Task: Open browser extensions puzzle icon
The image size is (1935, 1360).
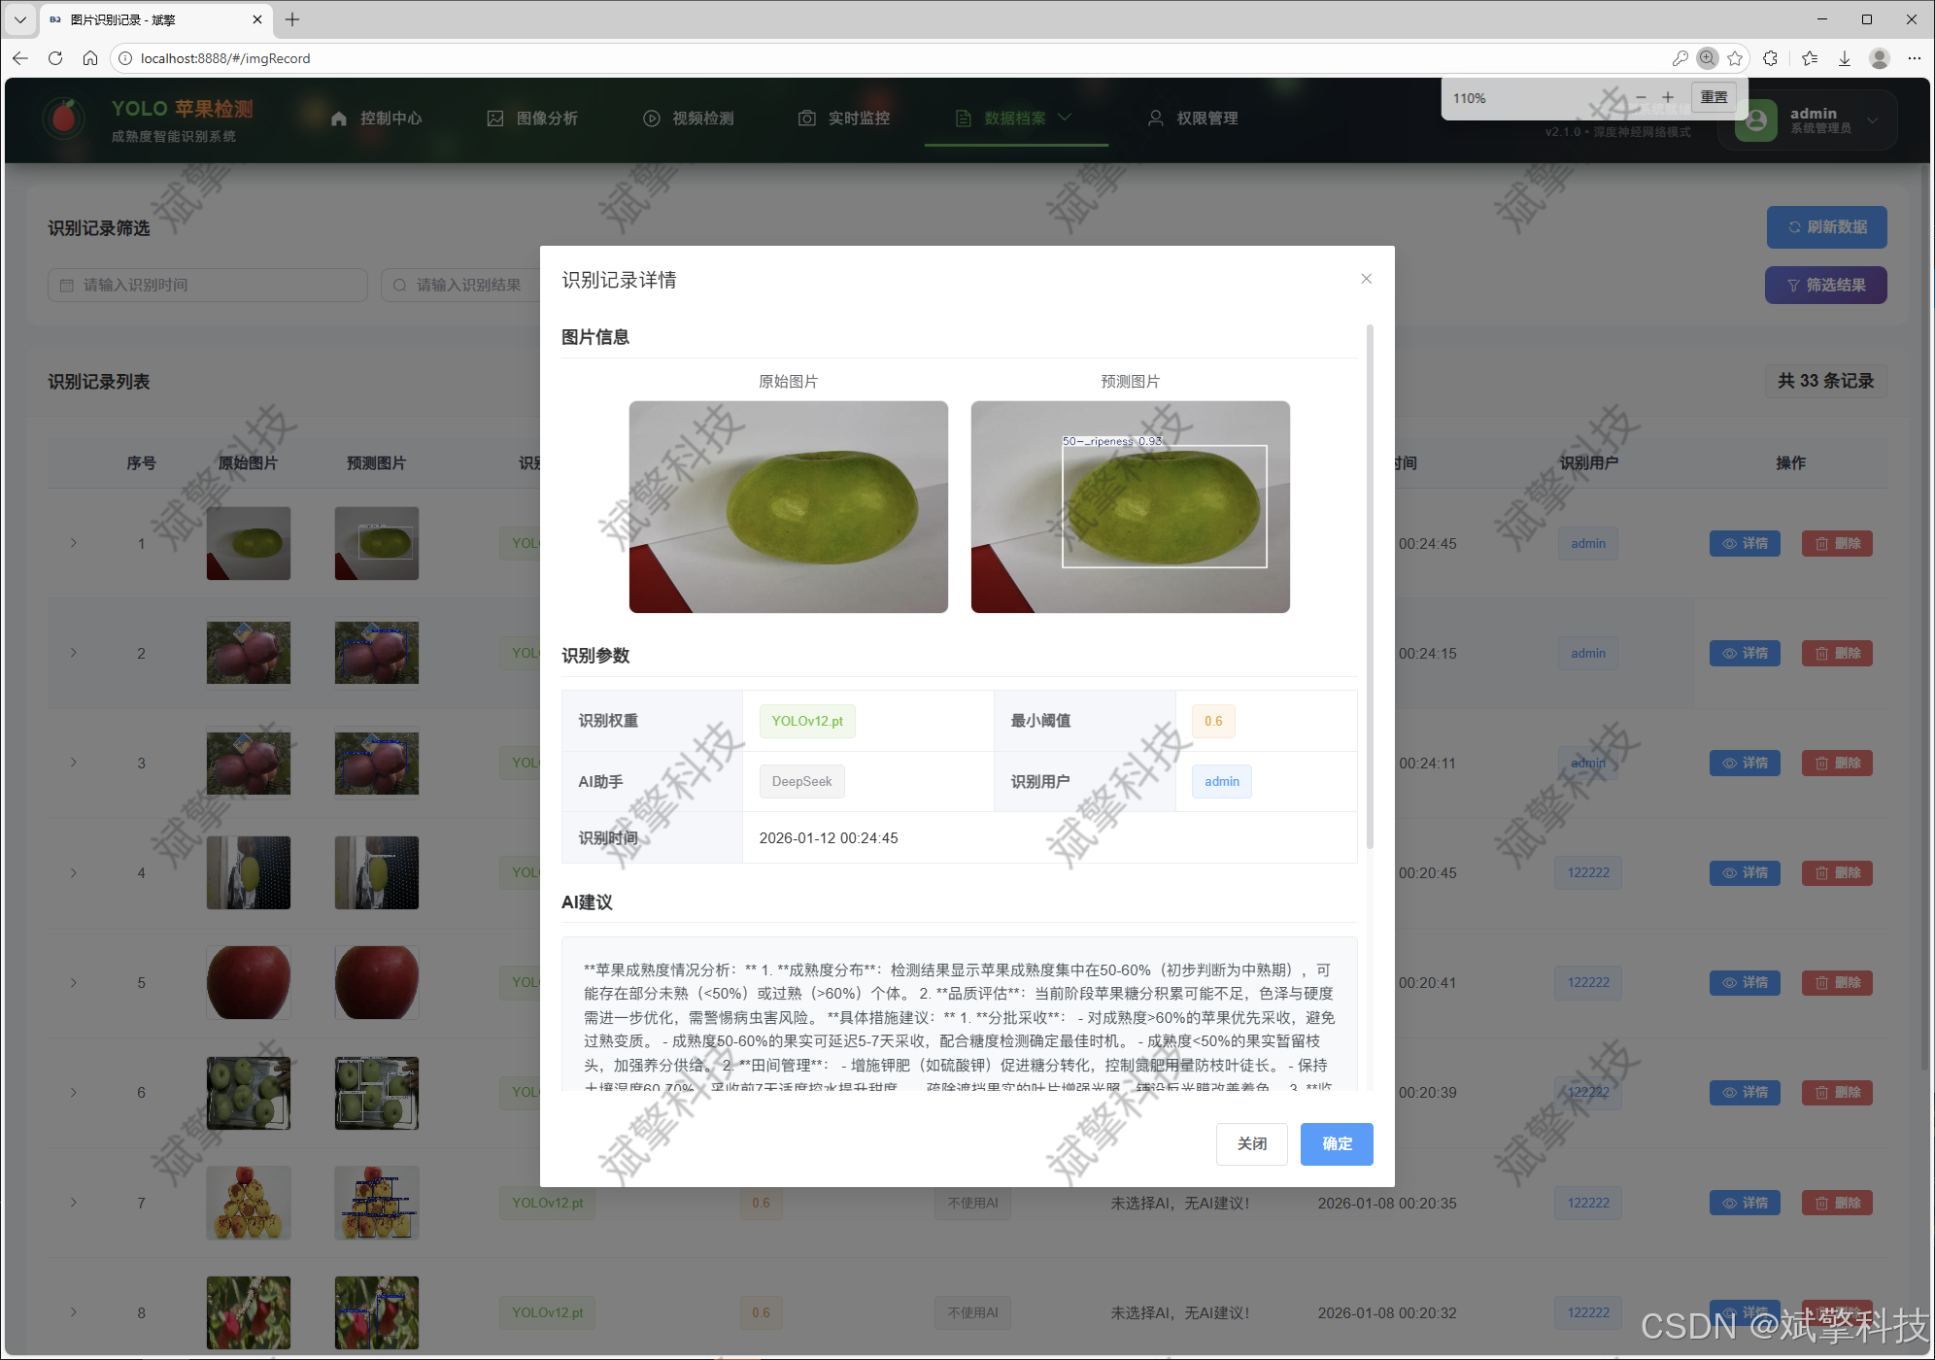Action: tap(1770, 58)
